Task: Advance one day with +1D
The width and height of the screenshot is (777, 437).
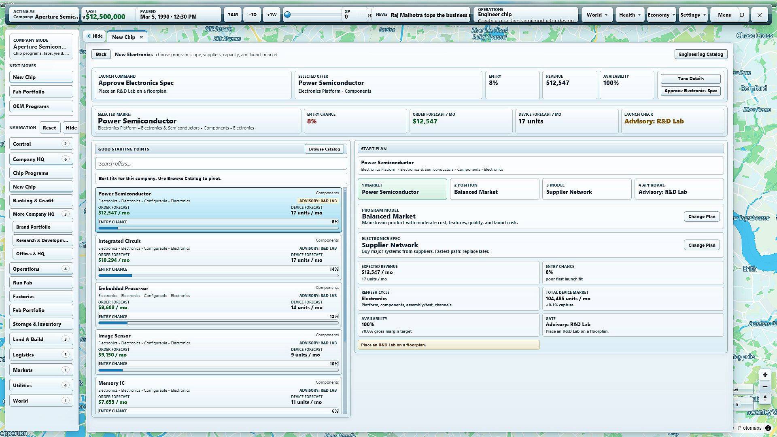Action: click(252, 15)
